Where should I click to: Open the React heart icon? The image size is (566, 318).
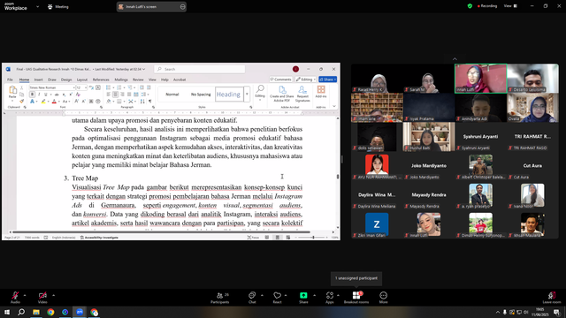[x=277, y=295]
